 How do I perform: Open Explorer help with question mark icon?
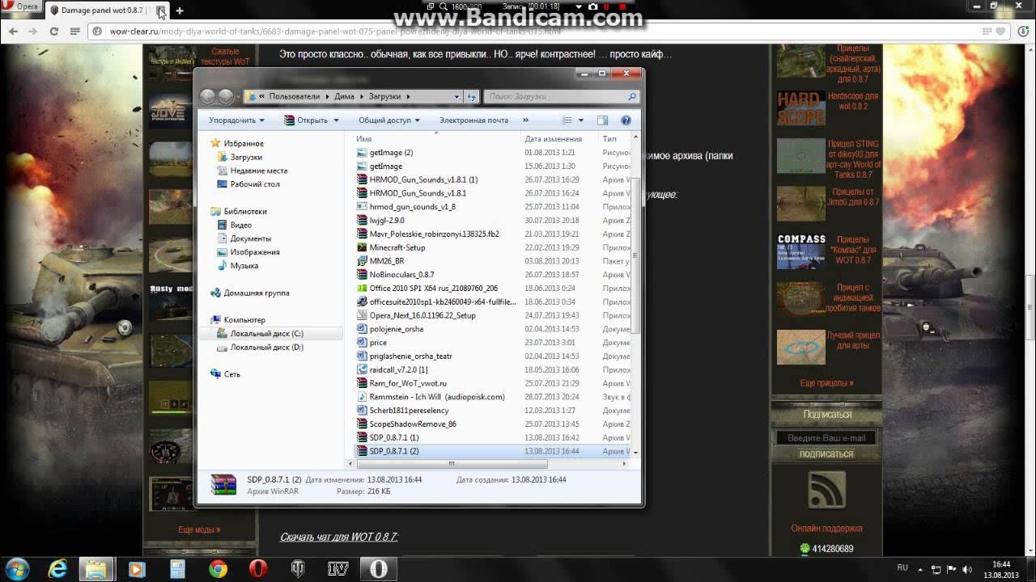pos(626,120)
